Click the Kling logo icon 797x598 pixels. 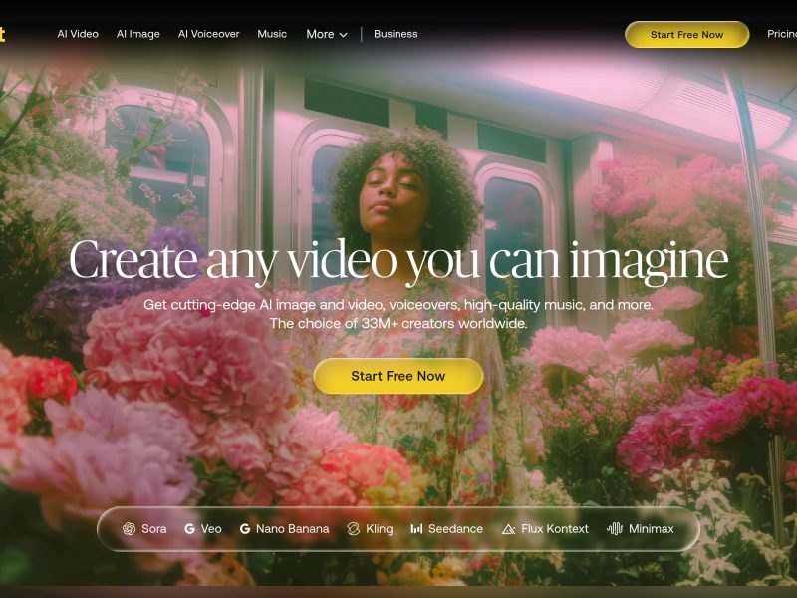(x=353, y=529)
